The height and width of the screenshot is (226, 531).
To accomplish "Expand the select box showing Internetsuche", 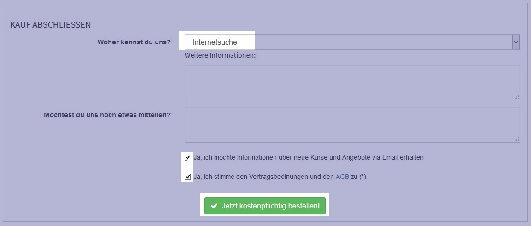I will 352,42.
